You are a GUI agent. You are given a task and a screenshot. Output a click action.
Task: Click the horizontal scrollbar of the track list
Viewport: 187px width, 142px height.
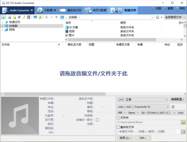(x=55, y=94)
